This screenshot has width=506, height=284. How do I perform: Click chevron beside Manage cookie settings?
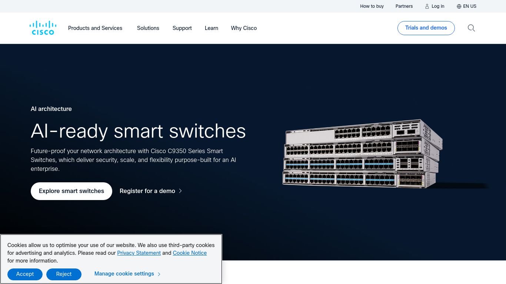(159, 274)
